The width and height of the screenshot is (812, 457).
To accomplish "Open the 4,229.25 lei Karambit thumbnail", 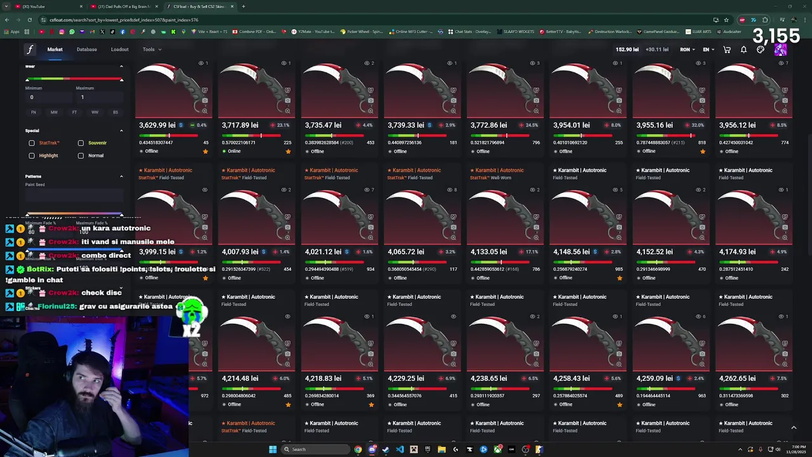I will coord(422,341).
